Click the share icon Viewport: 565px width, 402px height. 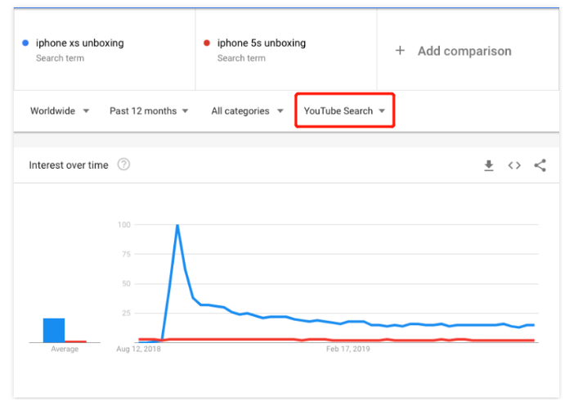pyautogui.click(x=540, y=165)
